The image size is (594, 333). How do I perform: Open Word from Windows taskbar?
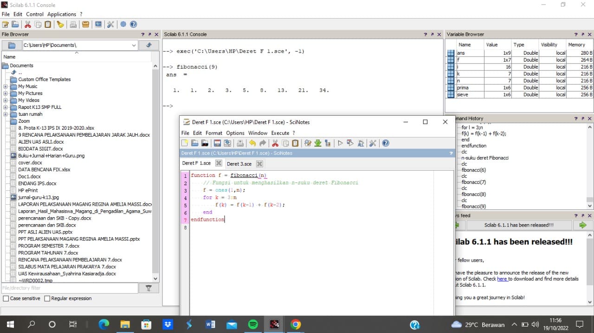click(210, 325)
